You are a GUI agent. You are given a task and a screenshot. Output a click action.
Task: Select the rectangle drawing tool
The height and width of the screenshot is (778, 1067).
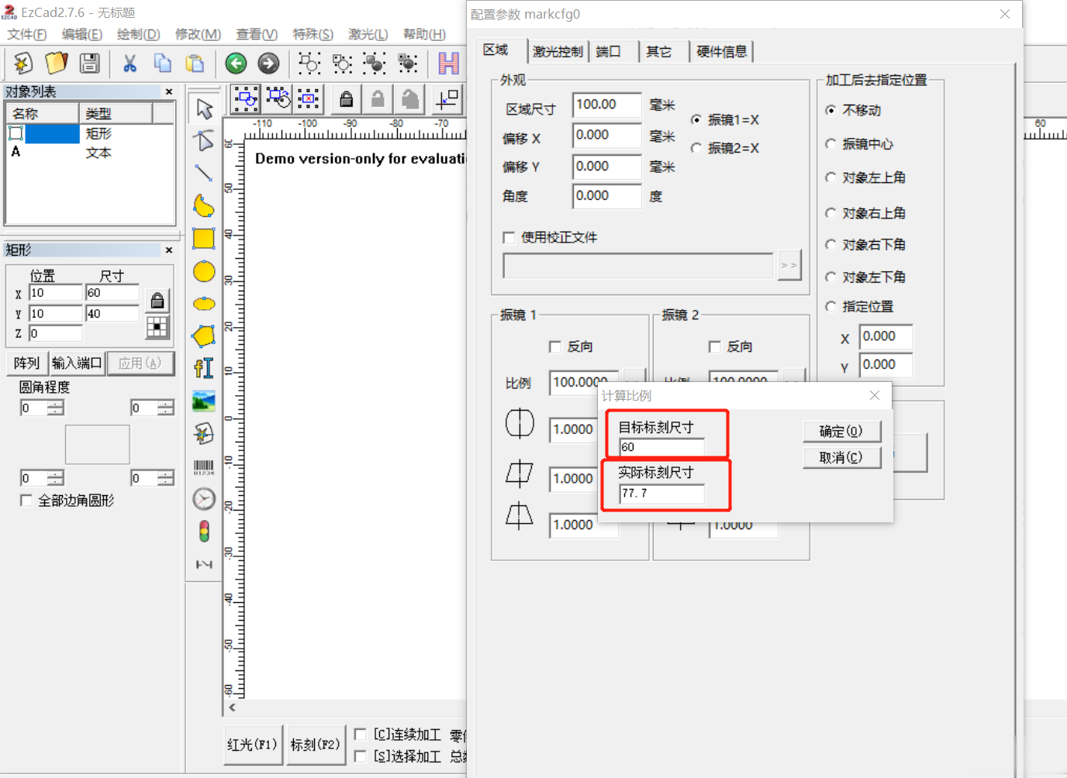pos(204,239)
